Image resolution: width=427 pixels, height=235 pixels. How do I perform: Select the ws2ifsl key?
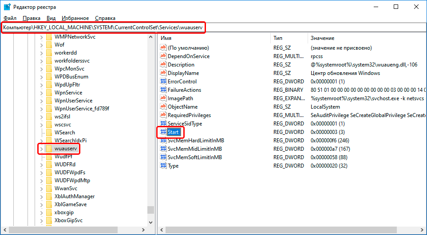[x=62, y=117]
